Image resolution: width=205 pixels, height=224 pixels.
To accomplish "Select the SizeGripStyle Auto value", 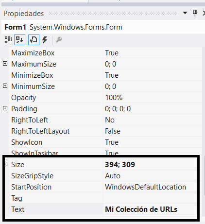I will (150, 176).
